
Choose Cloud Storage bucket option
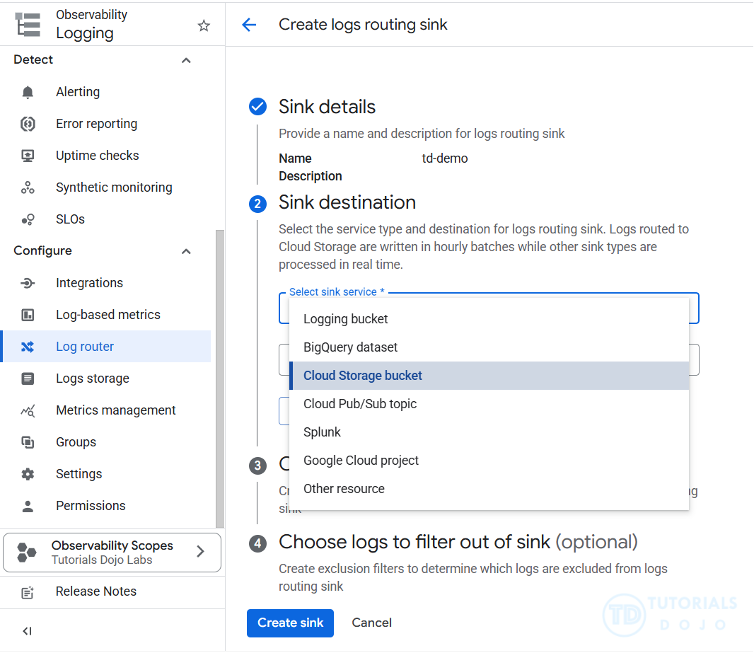pyautogui.click(x=363, y=376)
